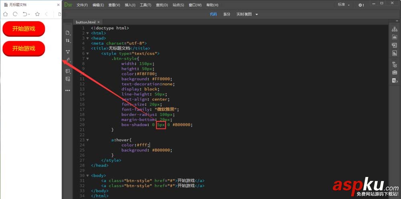Screen dimensions: 401x199
Task: Click the Apply Comment icon in left toolbar
Action: click(x=67, y=71)
